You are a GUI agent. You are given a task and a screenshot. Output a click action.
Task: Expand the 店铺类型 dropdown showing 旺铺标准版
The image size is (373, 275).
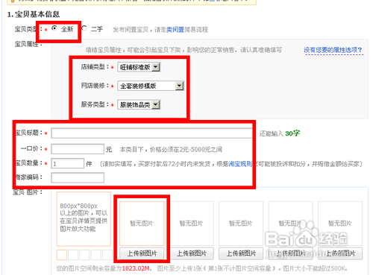(x=139, y=67)
